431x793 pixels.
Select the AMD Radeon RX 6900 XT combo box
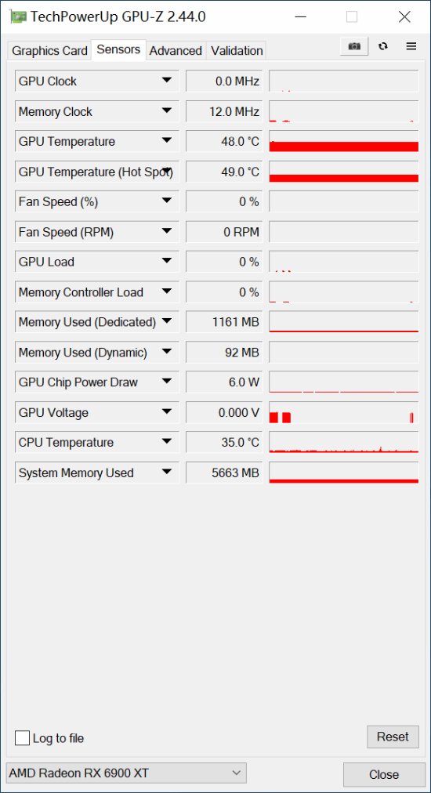126,773
